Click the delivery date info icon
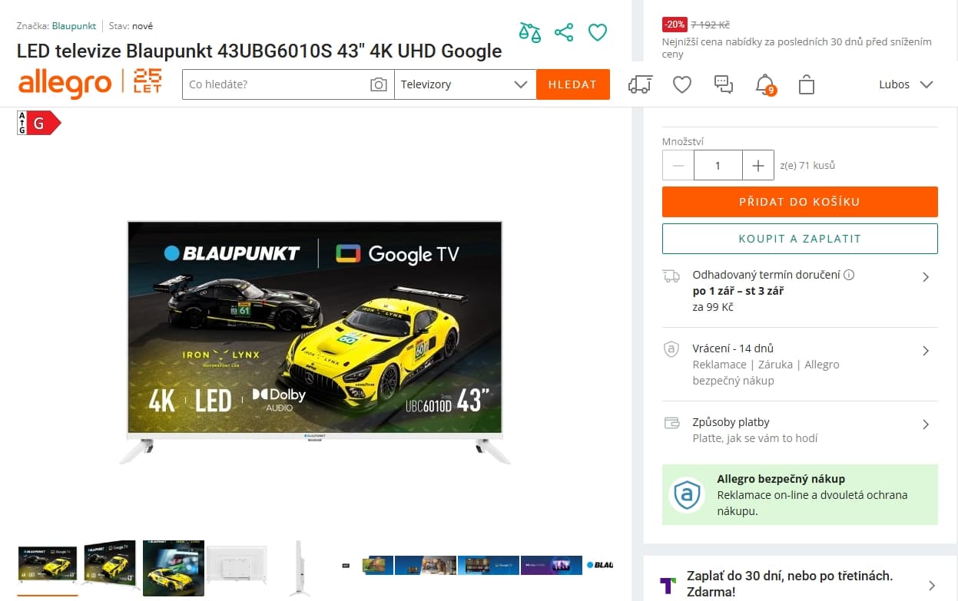 tap(849, 275)
